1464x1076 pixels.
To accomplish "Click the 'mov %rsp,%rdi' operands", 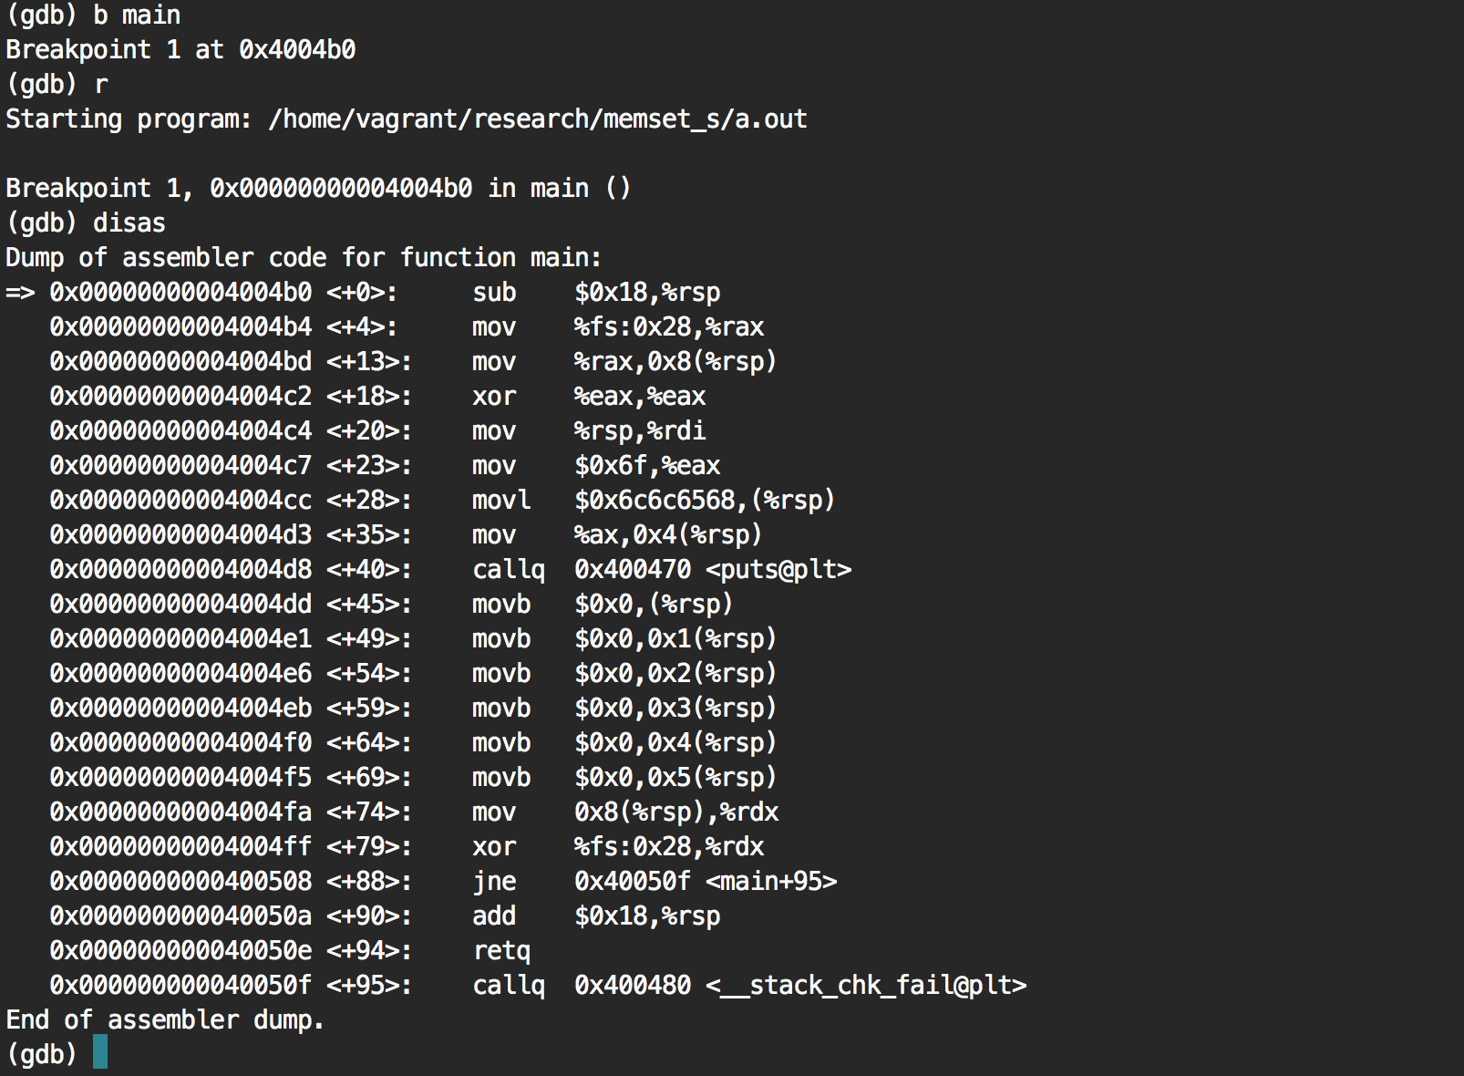I will tap(639, 431).
